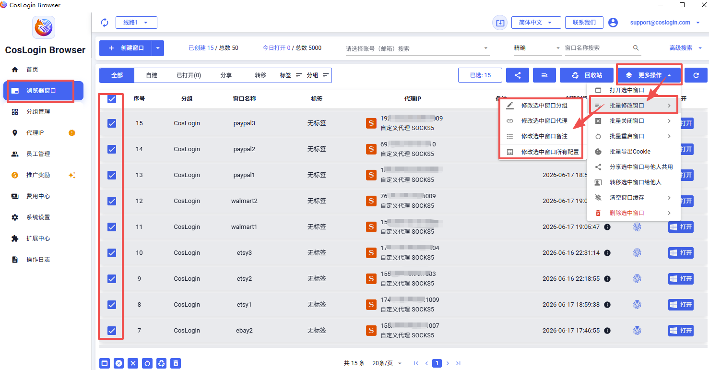Click the transfer windows icon button
709x370 pixels.
[x=544, y=75]
